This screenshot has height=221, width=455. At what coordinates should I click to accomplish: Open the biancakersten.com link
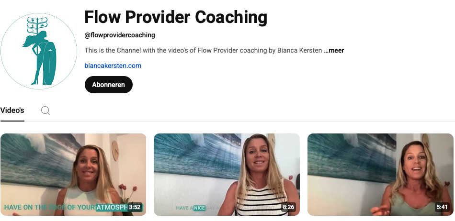(113, 66)
